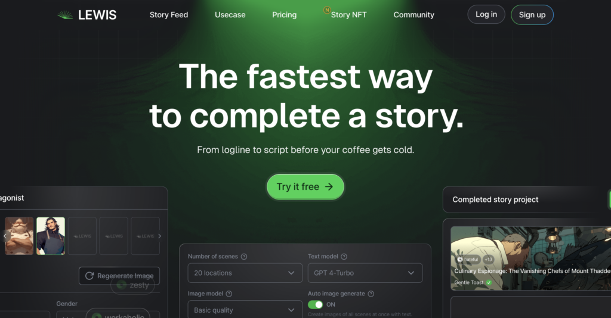Click the help icon next to Text model
Screen dimensions: 611x318
[x=344, y=257]
